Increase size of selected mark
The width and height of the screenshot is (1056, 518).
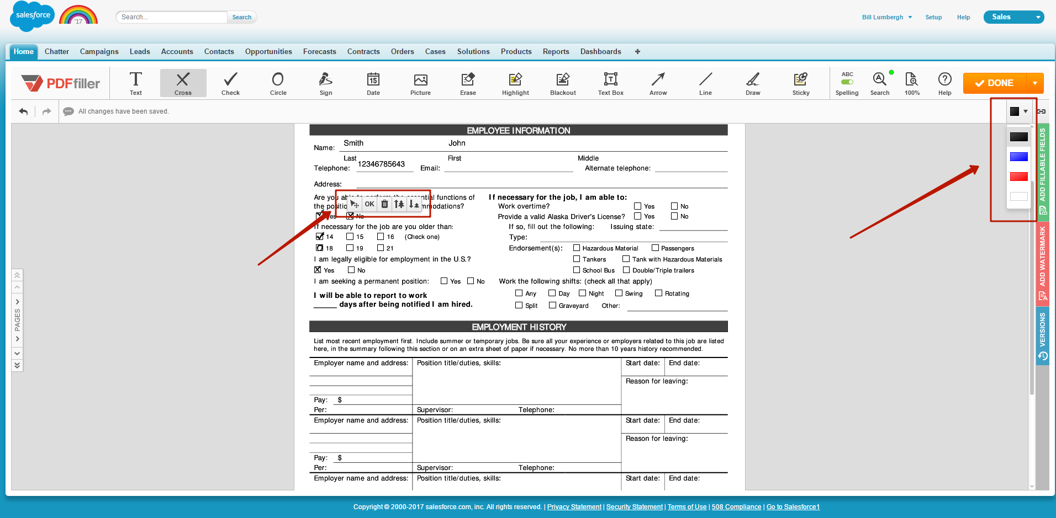[399, 204]
